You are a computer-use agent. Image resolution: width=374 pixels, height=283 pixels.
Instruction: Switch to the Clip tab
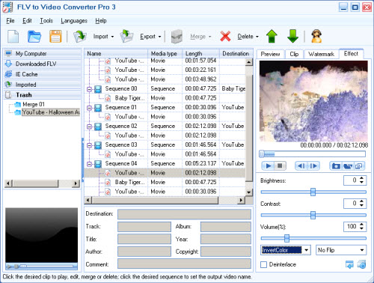[294, 54]
